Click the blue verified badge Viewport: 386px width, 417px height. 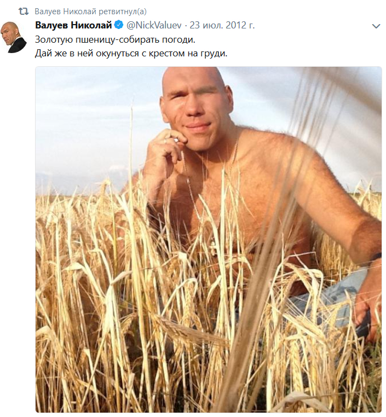pos(119,25)
